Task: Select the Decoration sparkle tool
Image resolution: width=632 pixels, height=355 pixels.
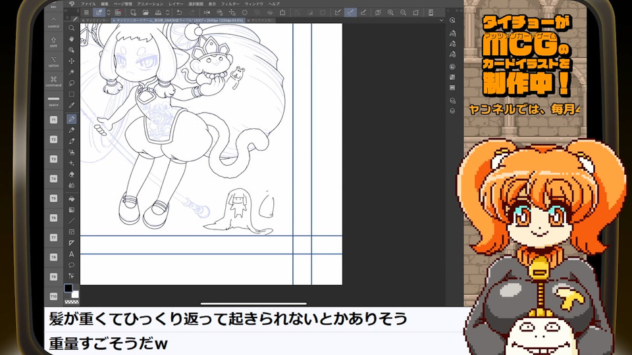Action: point(71,164)
